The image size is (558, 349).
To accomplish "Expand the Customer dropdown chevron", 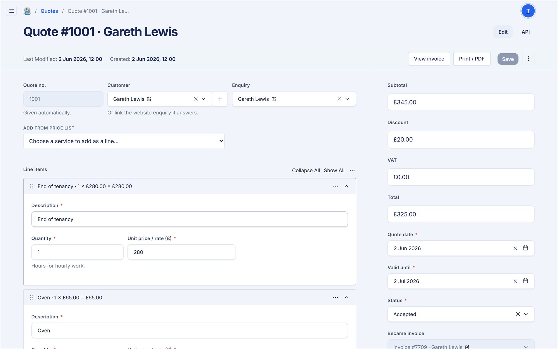I will point(203,99).
